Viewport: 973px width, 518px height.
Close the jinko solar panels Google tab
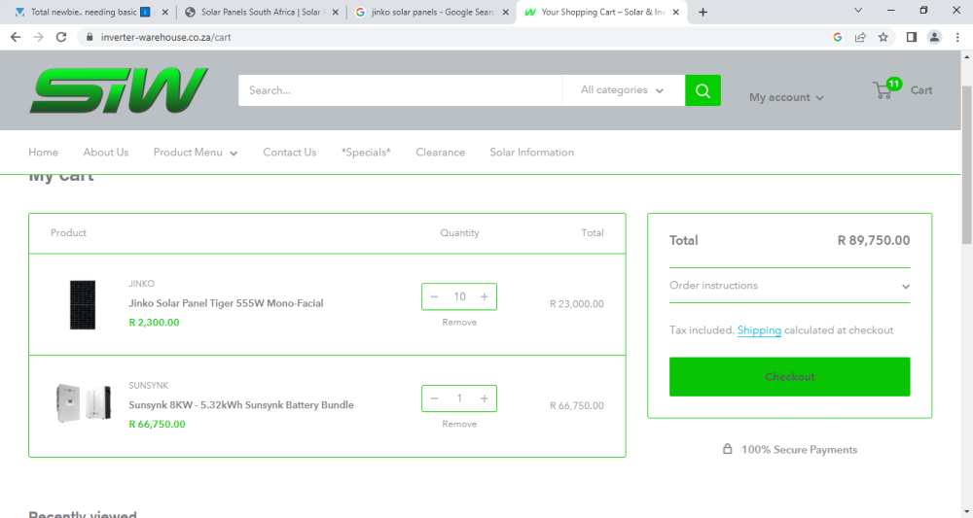[505, 12]
